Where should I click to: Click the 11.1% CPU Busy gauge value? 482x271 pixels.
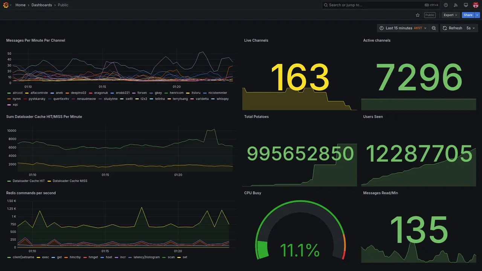click(x=300, y=251)
